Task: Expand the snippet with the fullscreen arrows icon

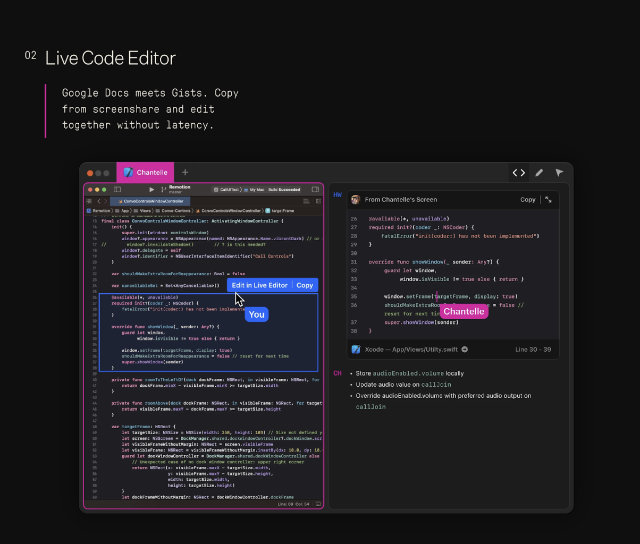Action: point(549,200)
